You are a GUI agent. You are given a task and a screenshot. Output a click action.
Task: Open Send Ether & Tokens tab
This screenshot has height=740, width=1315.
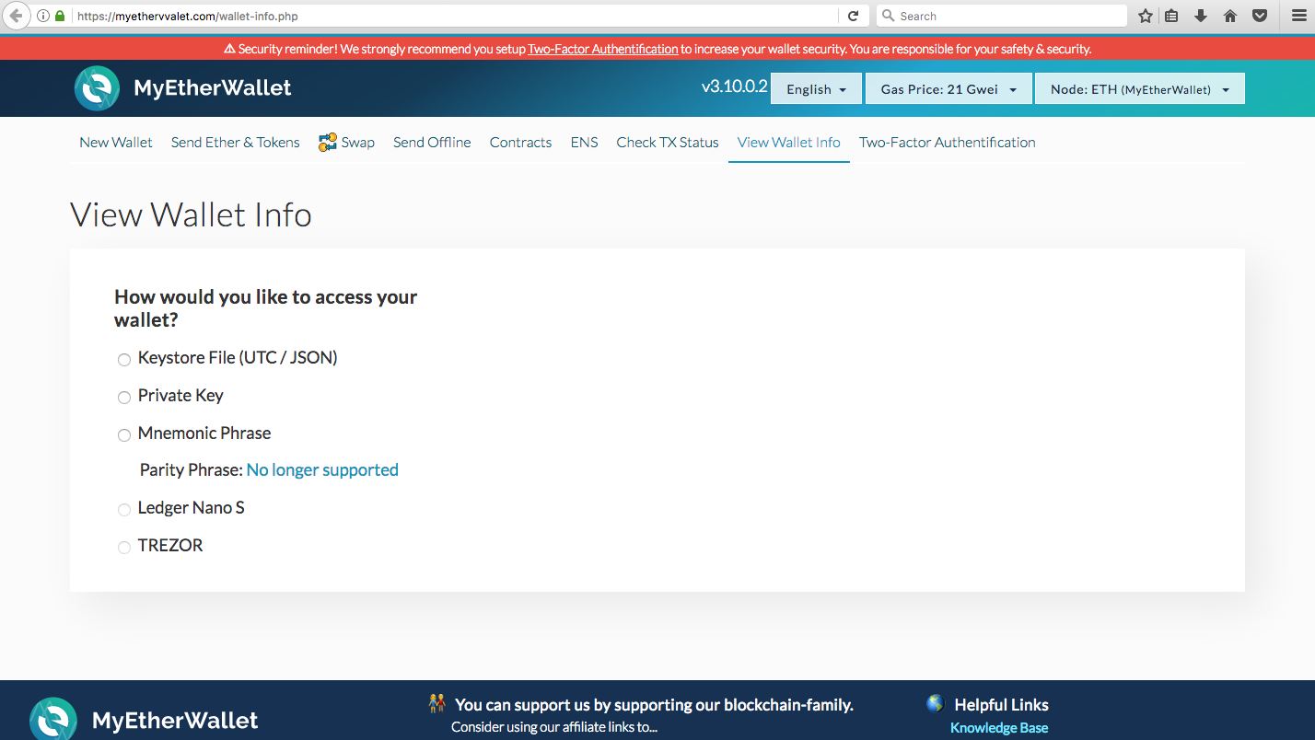pyautogui.click(x=236, y=142)
